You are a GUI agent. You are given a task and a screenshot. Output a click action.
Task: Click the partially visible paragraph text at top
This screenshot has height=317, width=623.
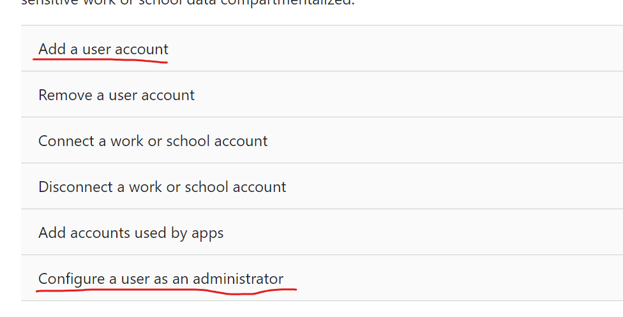188,3
